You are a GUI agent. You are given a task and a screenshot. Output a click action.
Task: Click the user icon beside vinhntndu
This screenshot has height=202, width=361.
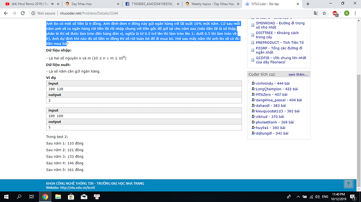click(253, 84)
